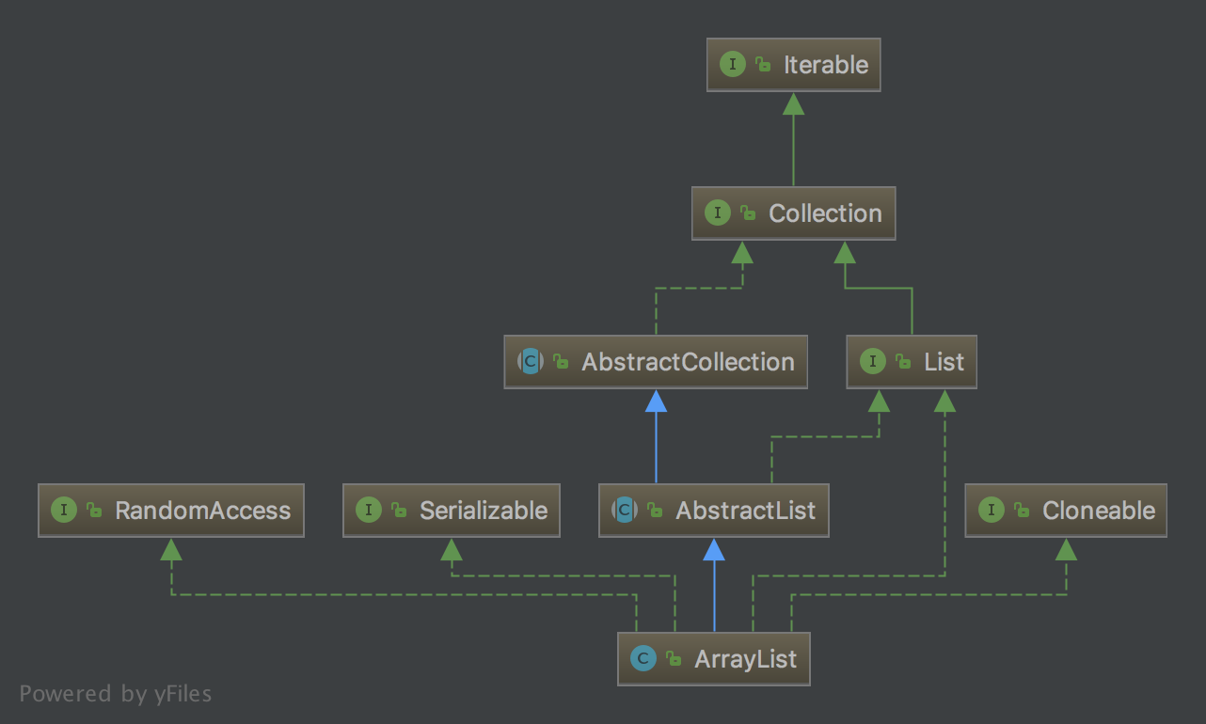
Task: Click the interface icon on Iterable node
Action: (732, 65)
